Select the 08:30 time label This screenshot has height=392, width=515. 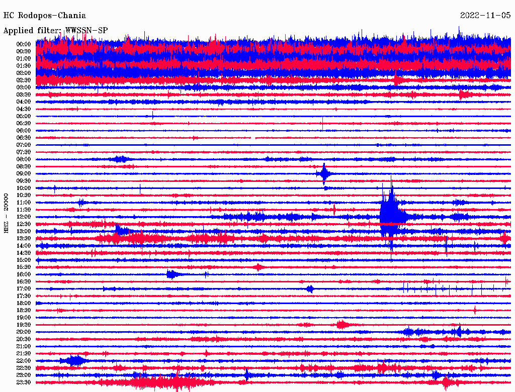pos(24,166)
